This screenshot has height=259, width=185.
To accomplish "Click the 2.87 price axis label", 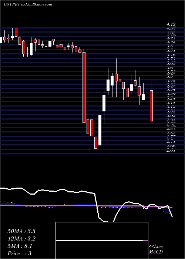I will (171, 129).
